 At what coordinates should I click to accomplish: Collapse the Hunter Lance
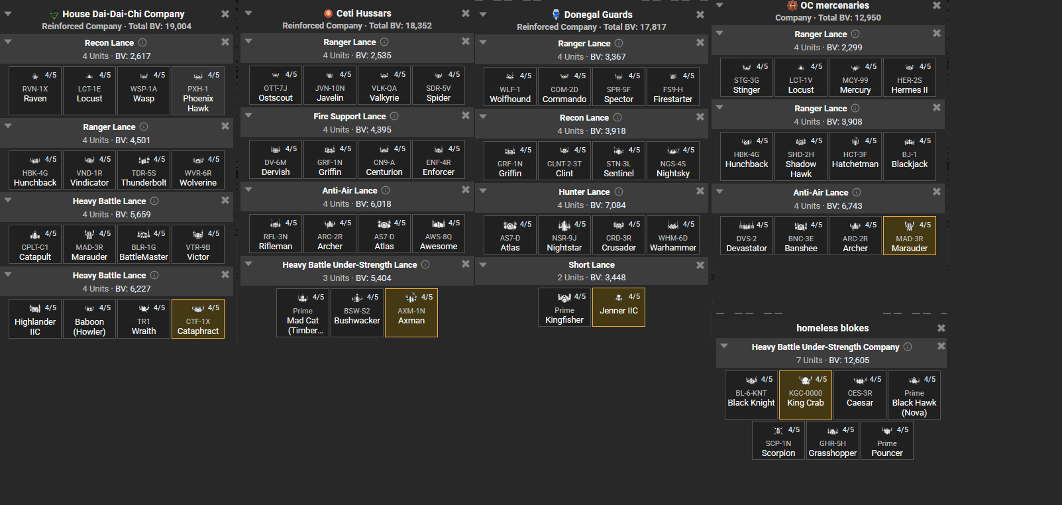(483, 190)
